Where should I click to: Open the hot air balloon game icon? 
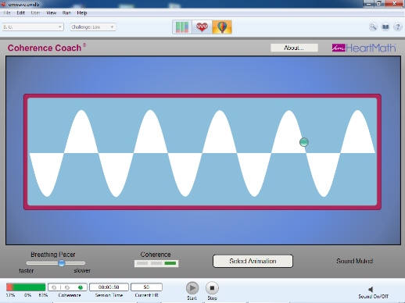222,27
